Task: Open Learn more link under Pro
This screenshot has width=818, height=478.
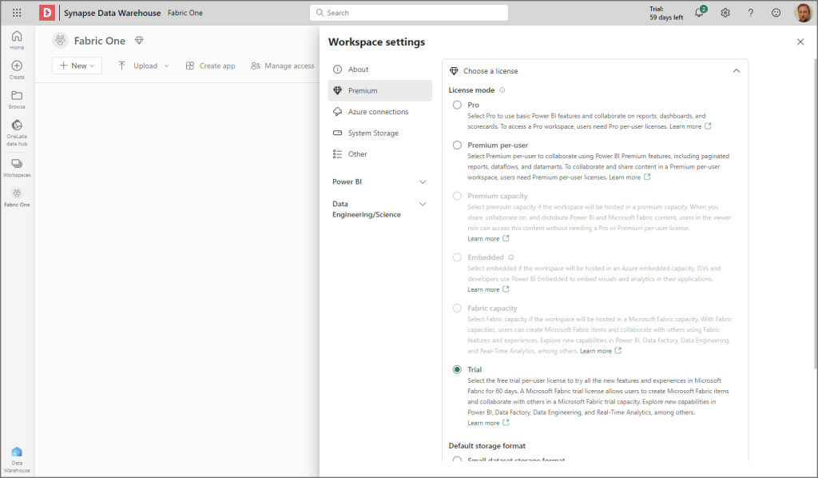Action: click(x=690, y=126)
